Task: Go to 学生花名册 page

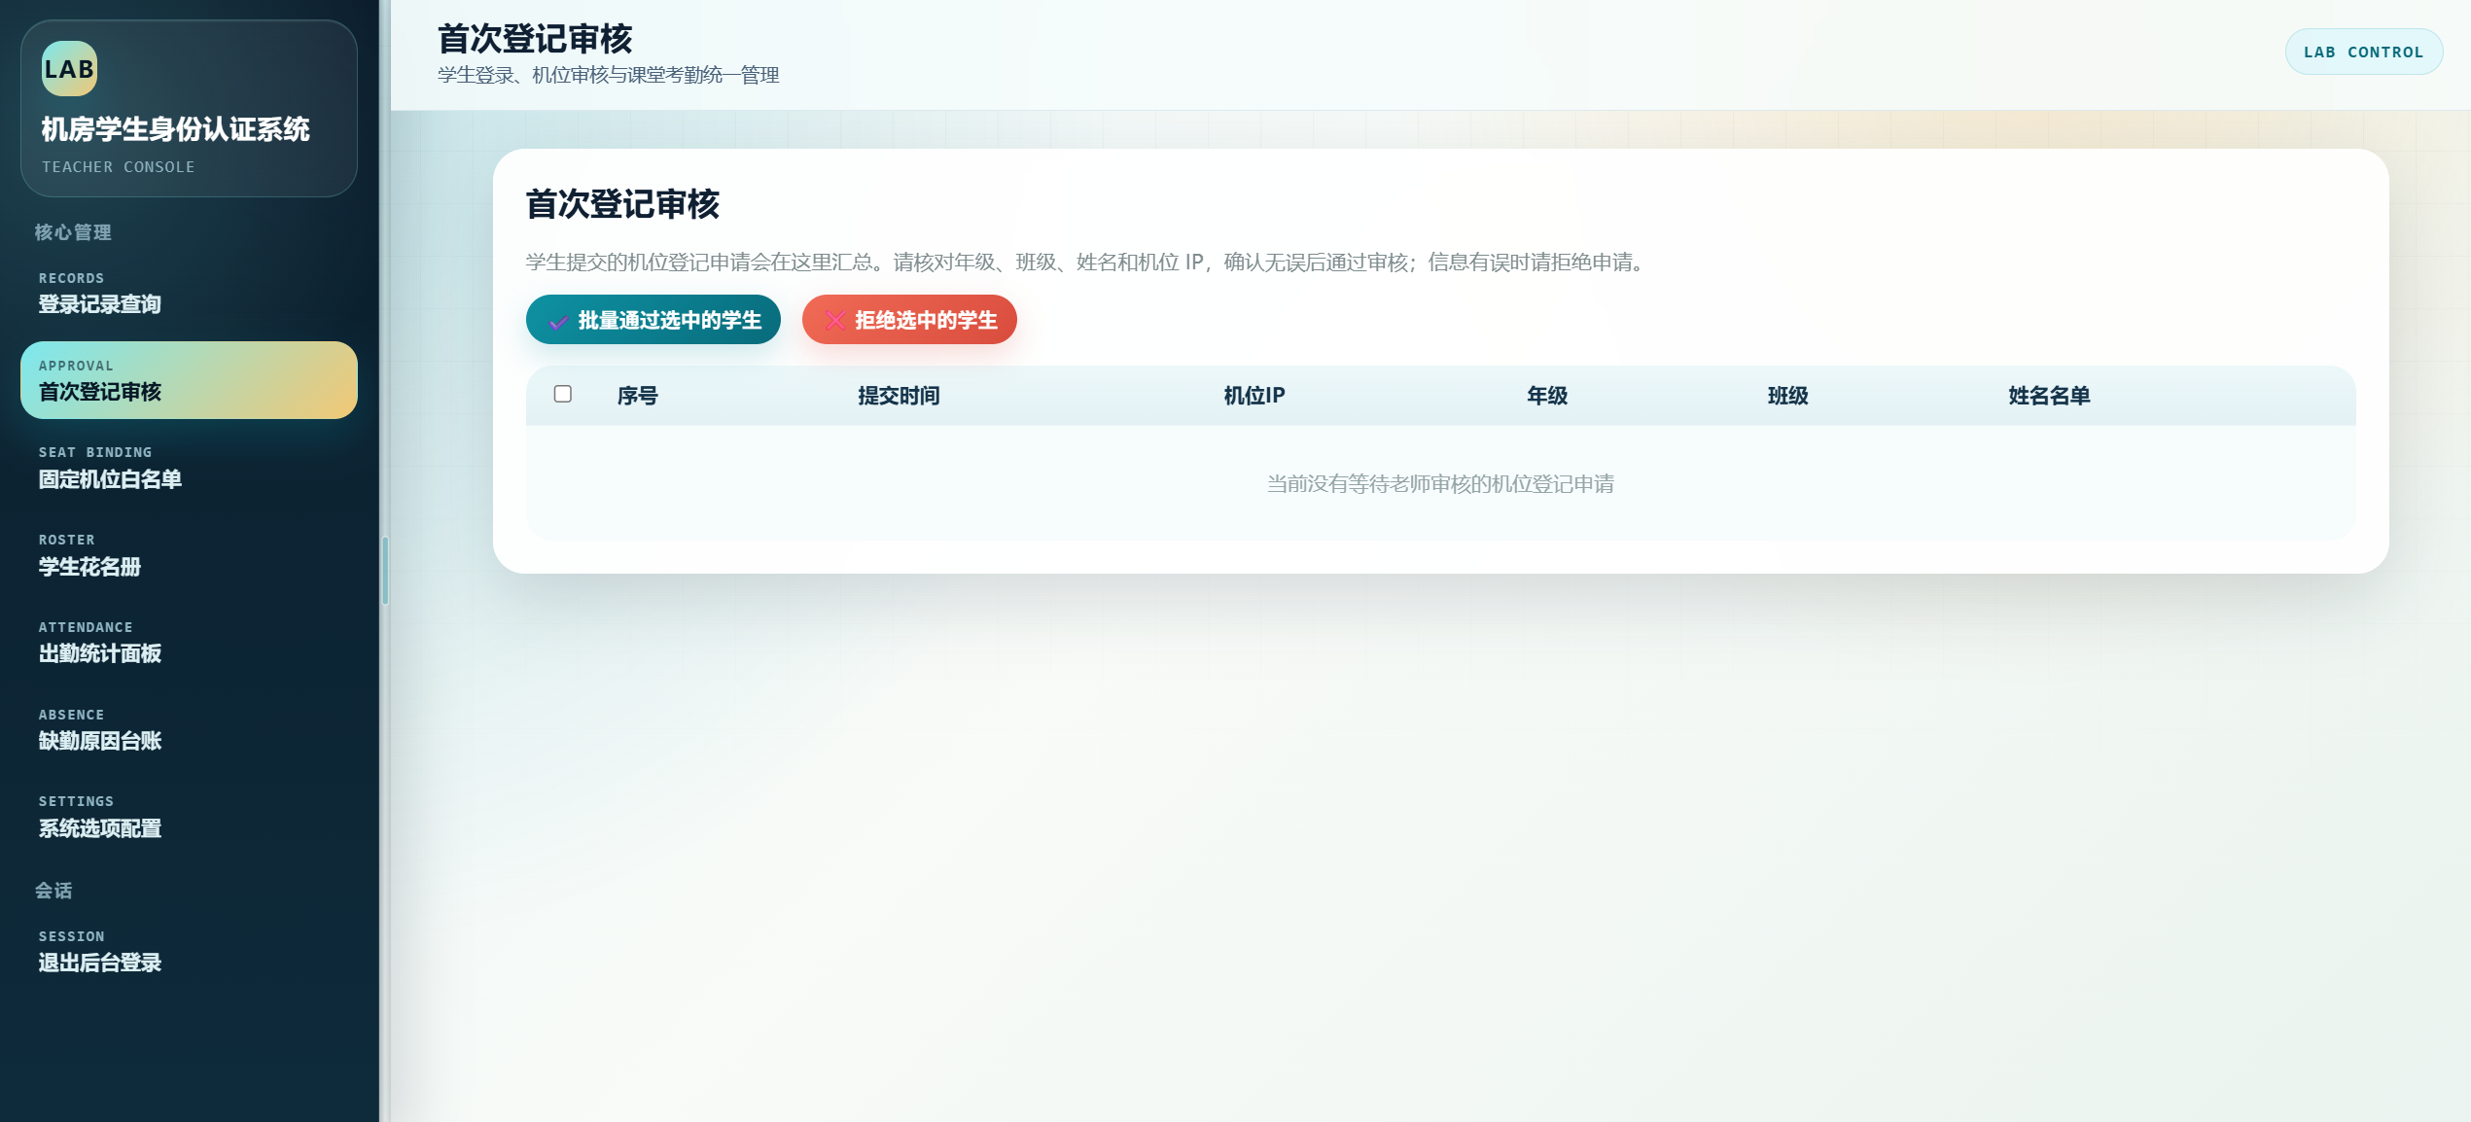Action: click(x=189, y=554)
